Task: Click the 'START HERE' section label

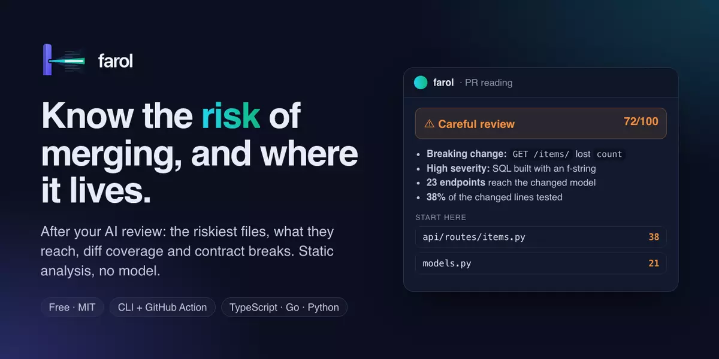Action: pos(440,217)
